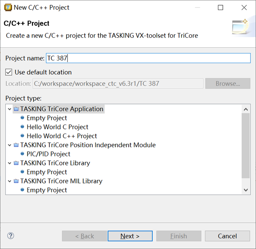Collapse the TASKING TriCore Application node

(9, 109)
